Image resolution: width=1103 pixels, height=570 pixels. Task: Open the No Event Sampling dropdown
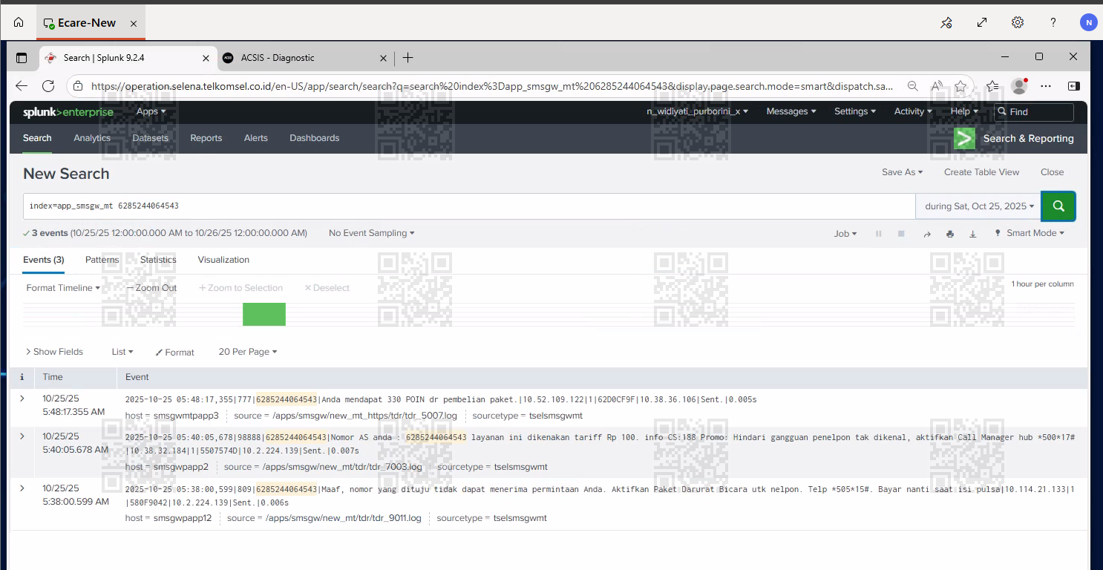pyautogui.click(x=372, y=233)
